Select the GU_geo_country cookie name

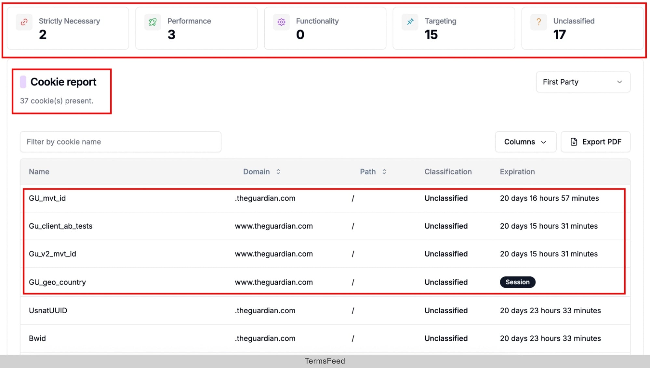pos(57,282)
